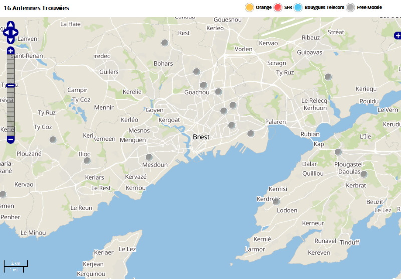The image size is (401, 279).
Task: Expand the layer switcher plus on right edge
Action: 397,35
